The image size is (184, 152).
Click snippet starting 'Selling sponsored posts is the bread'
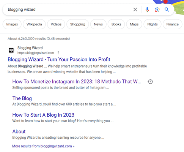[61, 87]
